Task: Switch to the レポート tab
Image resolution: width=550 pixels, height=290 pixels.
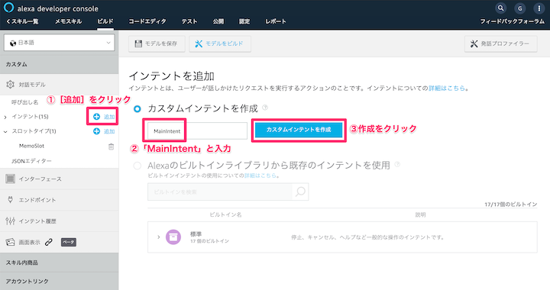Action: (x=276, y=21)
